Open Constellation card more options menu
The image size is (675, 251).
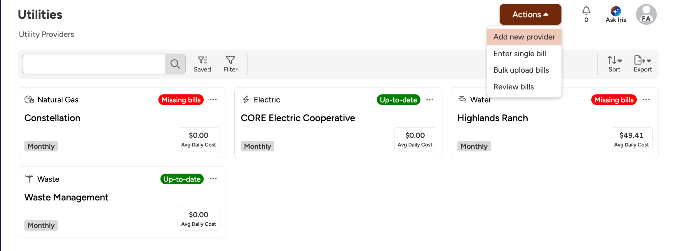(213, 100)
